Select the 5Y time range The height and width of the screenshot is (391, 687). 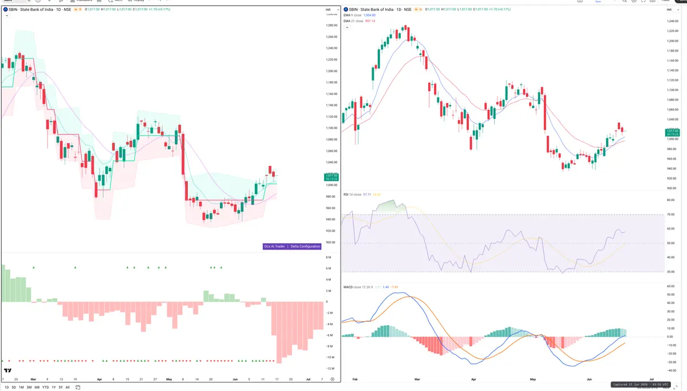pos(61,388)
